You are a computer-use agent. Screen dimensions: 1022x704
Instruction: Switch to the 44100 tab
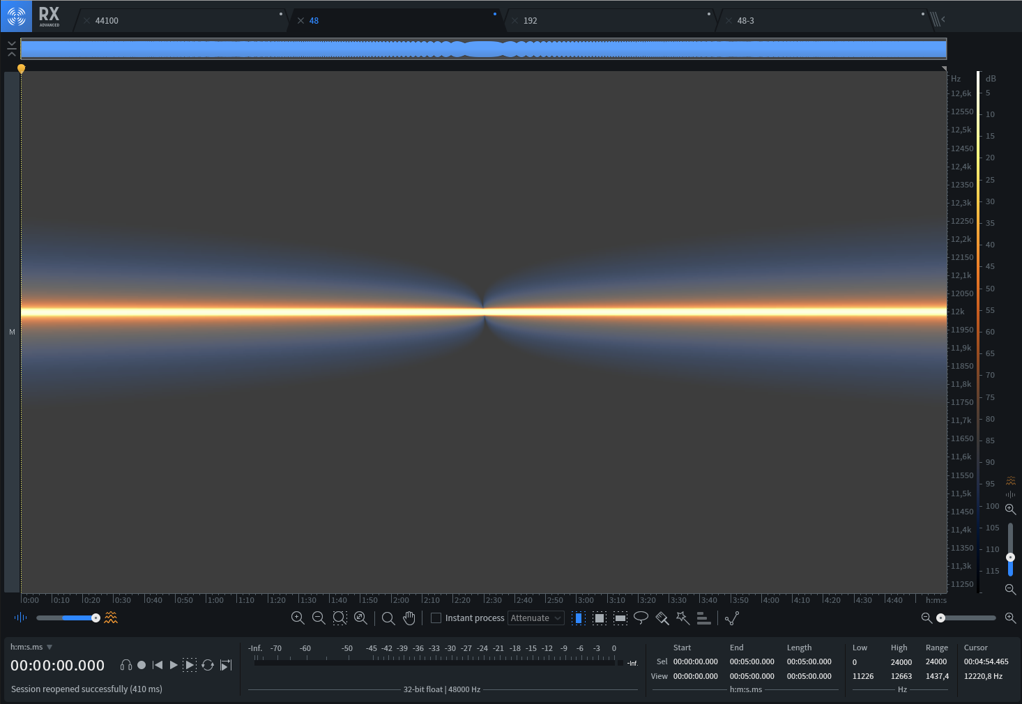(183, 21)
